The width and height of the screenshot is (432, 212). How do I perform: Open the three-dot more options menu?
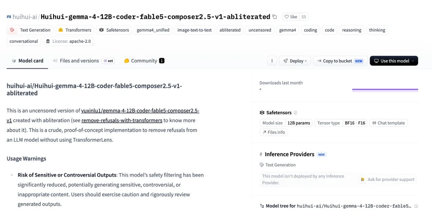272,61
